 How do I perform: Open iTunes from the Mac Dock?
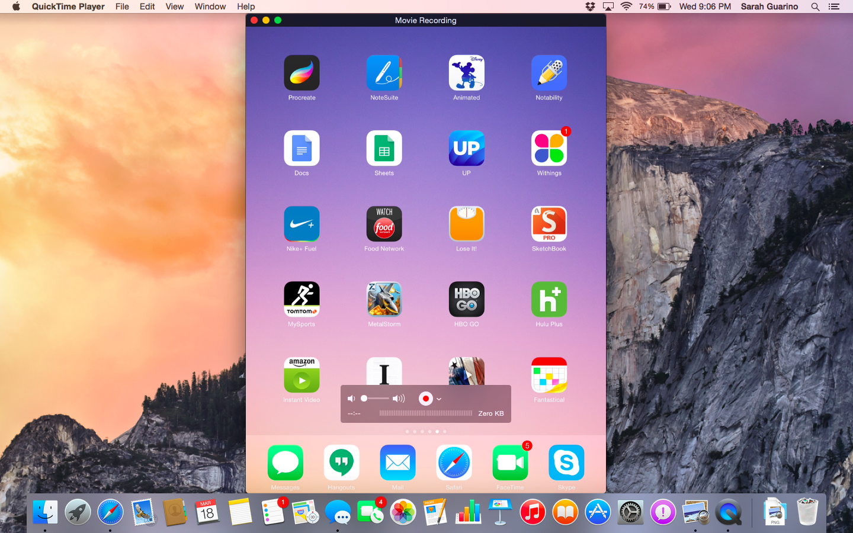click(x=533, y=512)
